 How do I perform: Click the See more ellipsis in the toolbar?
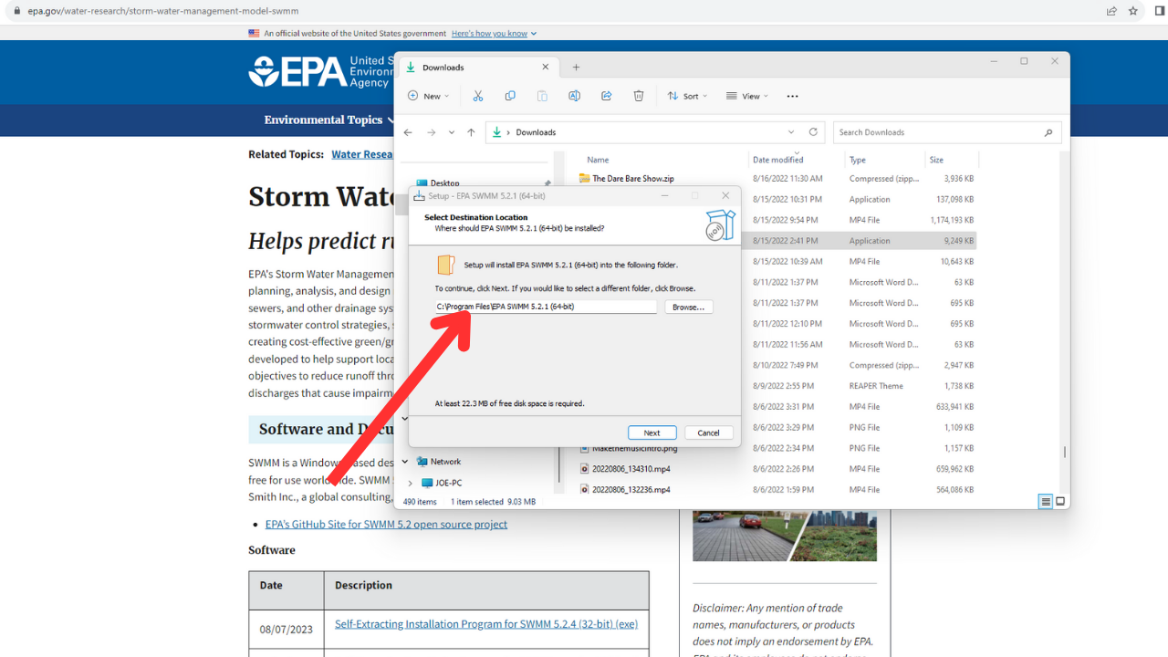[791, 95]
